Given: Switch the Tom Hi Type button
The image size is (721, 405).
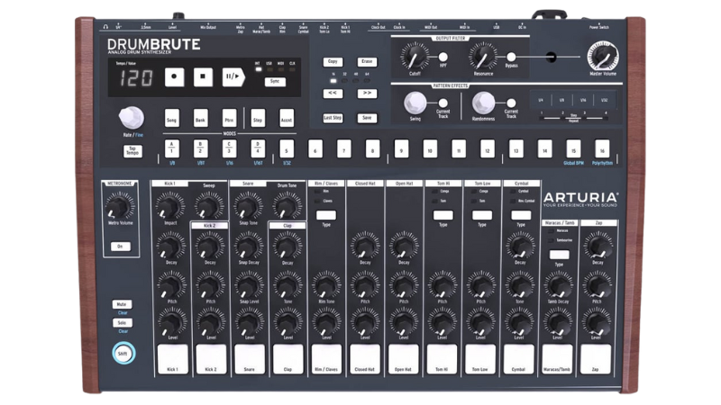Looking at the screenshot, I should point(443,215).
